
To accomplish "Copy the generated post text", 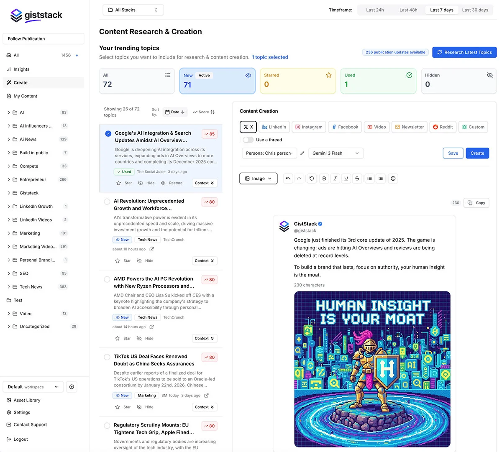I will (x=476, y=203).
